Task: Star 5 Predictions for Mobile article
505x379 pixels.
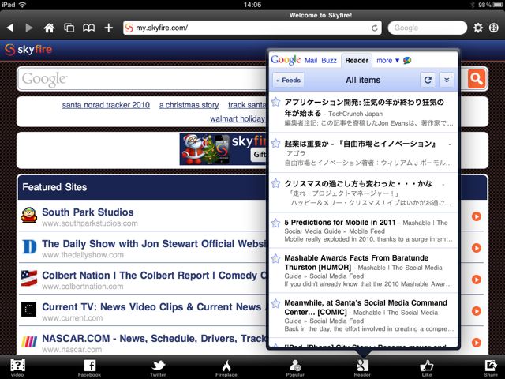Action: coord(275,223)
